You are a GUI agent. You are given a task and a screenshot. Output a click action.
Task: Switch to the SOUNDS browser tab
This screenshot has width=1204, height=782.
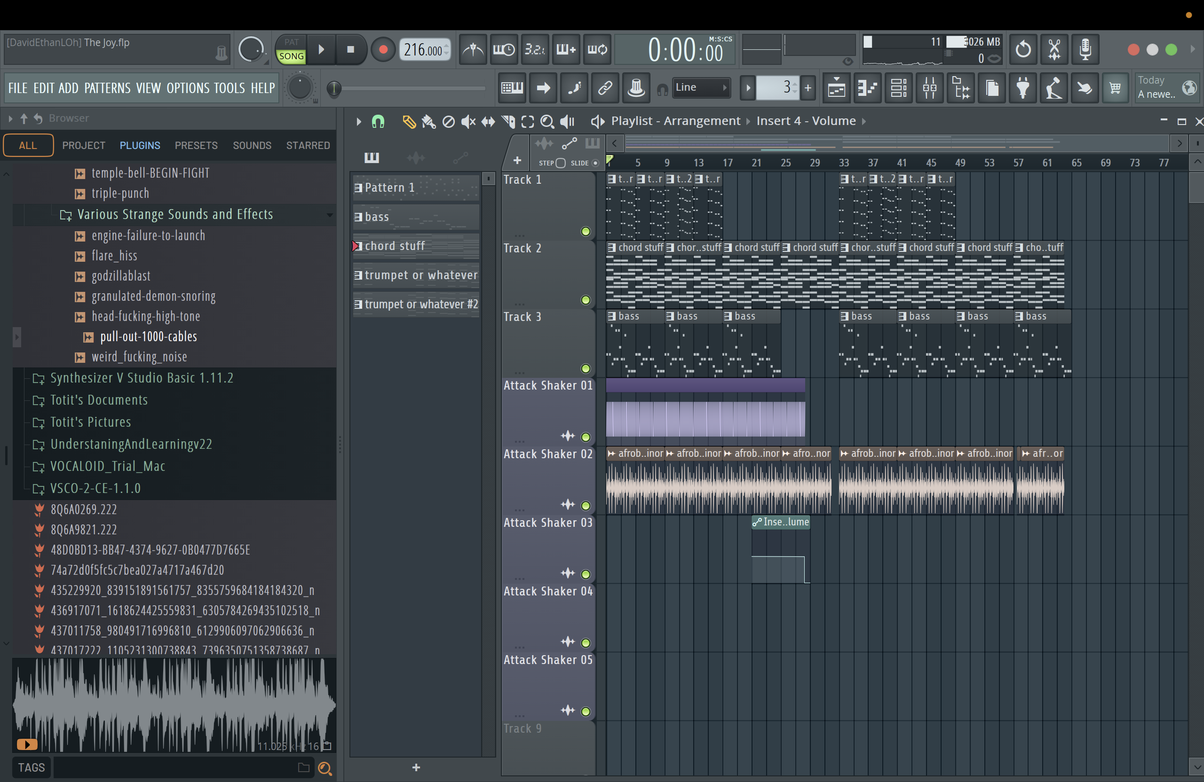252,146
